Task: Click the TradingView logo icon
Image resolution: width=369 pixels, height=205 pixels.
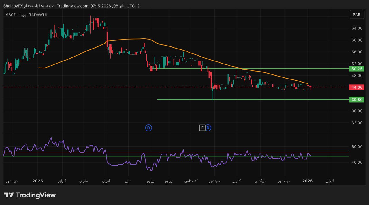Action: (9, 195)
